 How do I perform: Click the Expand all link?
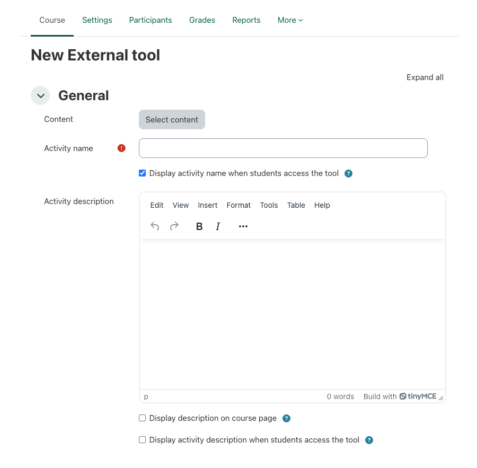[425, 77]
